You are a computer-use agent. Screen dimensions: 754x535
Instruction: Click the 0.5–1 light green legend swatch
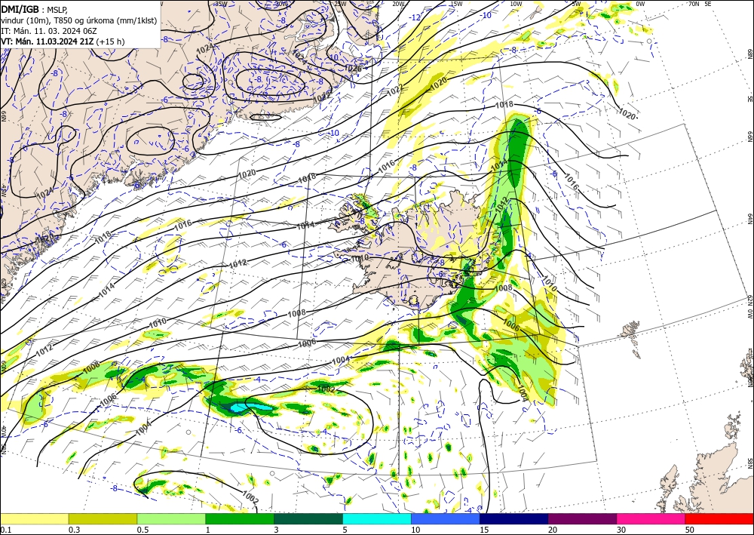pos(171,518)
